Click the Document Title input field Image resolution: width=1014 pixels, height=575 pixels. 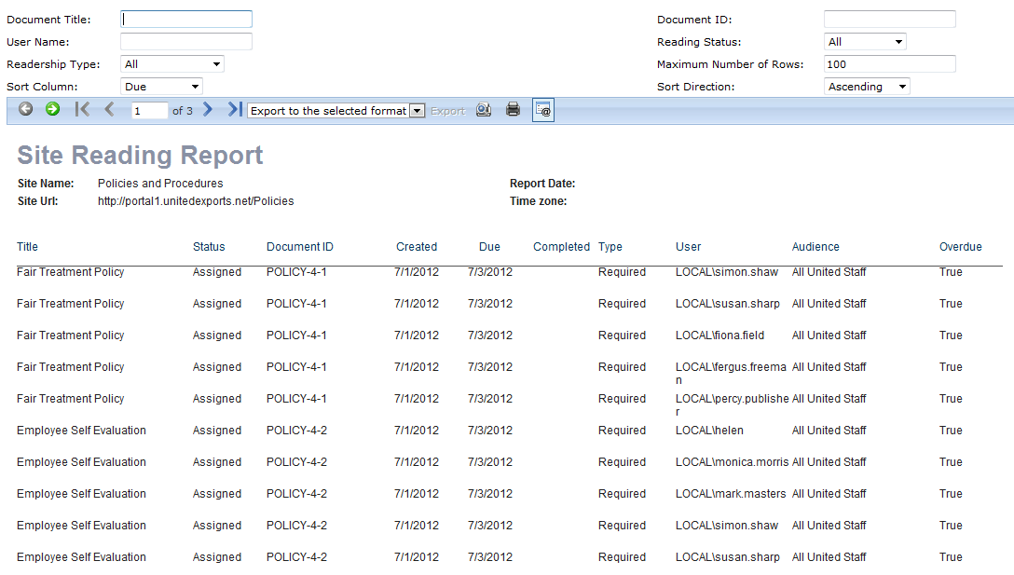(186, 19)
